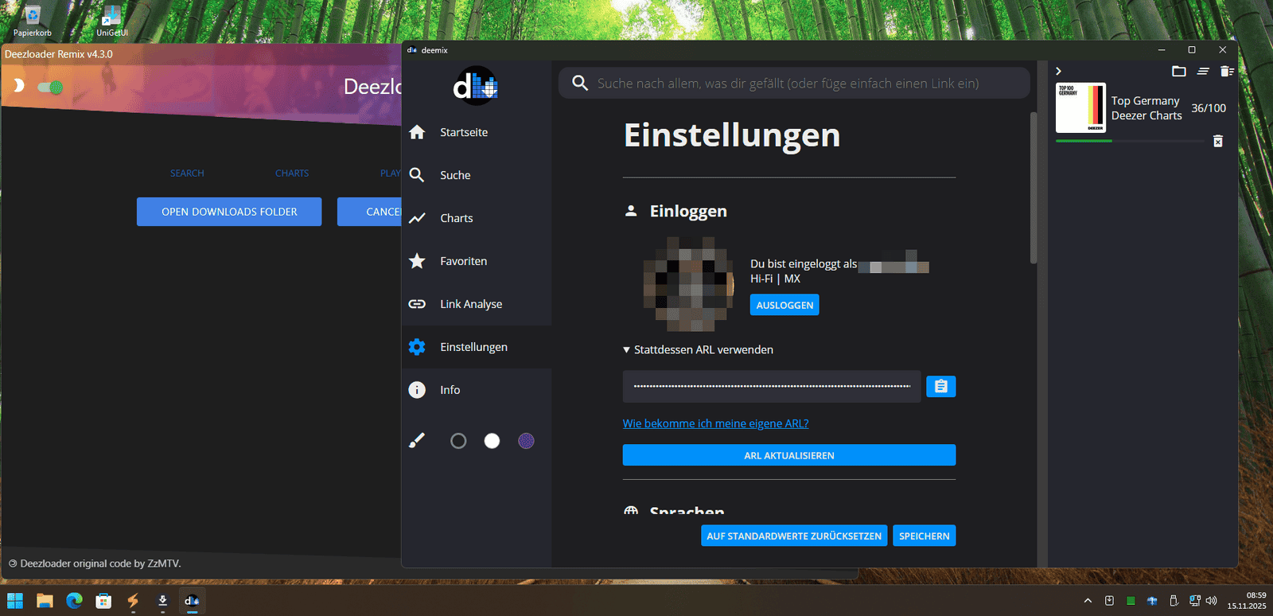This screenshot has width=1273, height=616.
Task: Click the user avatar image
Action: (689, 284)
